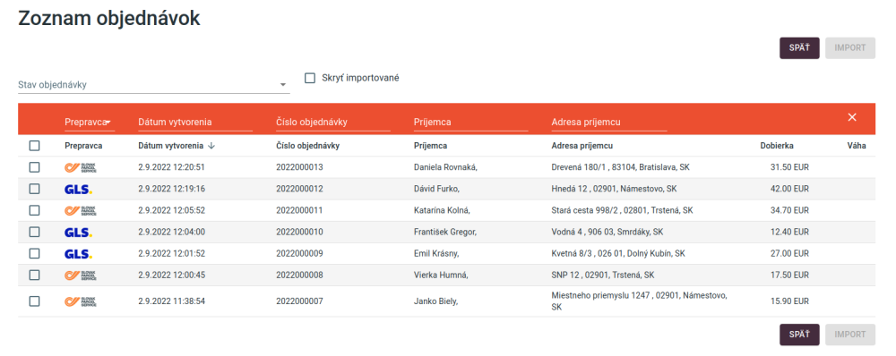Click the GLS logo in František Gregor row
Image resolution: width=896 pixels, height=356 pixels.
(78, 233)
